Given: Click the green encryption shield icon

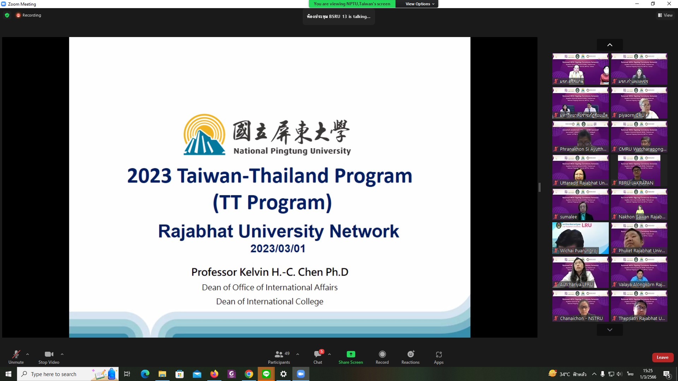Looking at the screenshot, I should coord(7,15).
